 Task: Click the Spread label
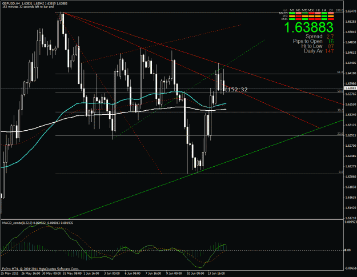pyautogui.click(x=314, y=37)
